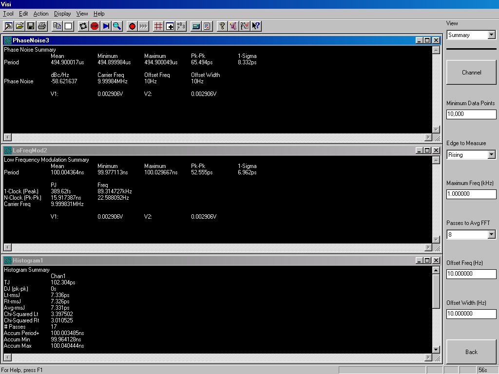The height and width of the screenshot is (374, 499).
Task: Click the 1-Clock PJ value 389.62fs
Action: (60, 191)
